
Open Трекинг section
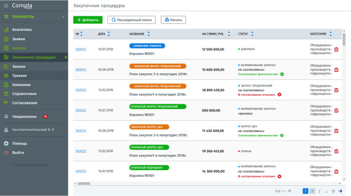tap(19, 76)
